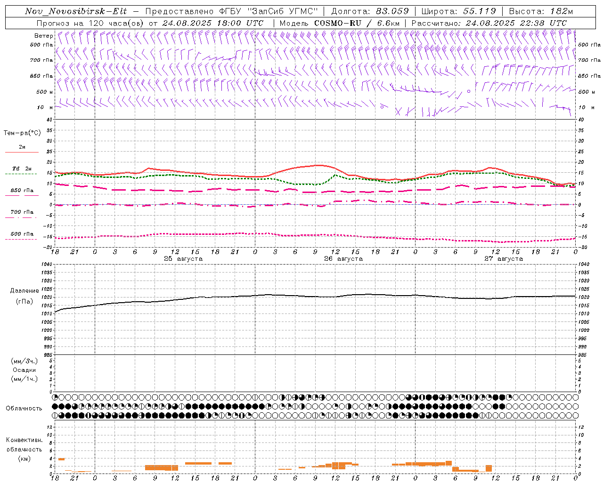603x482 pixels.
Task: Click the Тем-ра(°C) panel label
Action: click(22, 133)
